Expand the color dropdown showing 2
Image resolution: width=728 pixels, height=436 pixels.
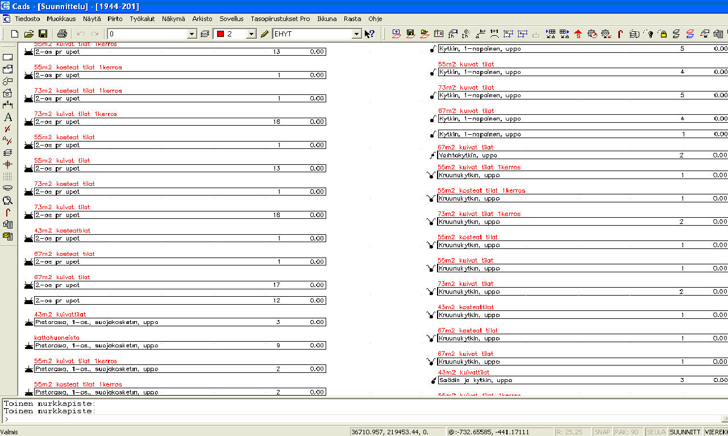point(251,34)
